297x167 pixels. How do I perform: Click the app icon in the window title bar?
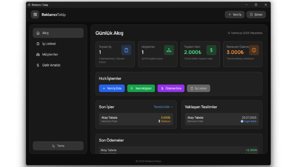(x=29, y=5)
